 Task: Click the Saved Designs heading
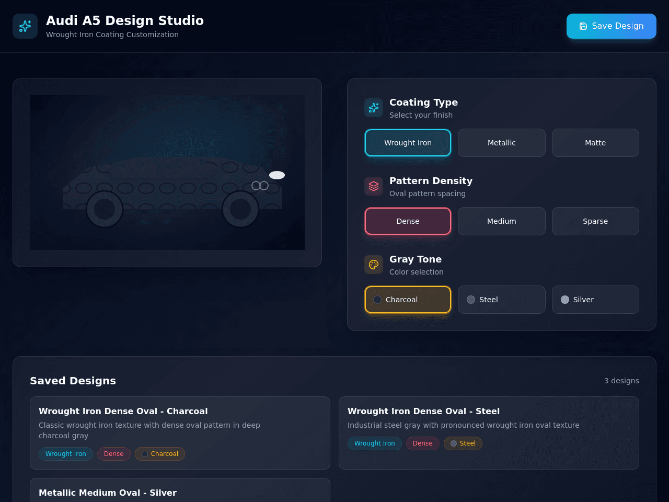point(73,381)
